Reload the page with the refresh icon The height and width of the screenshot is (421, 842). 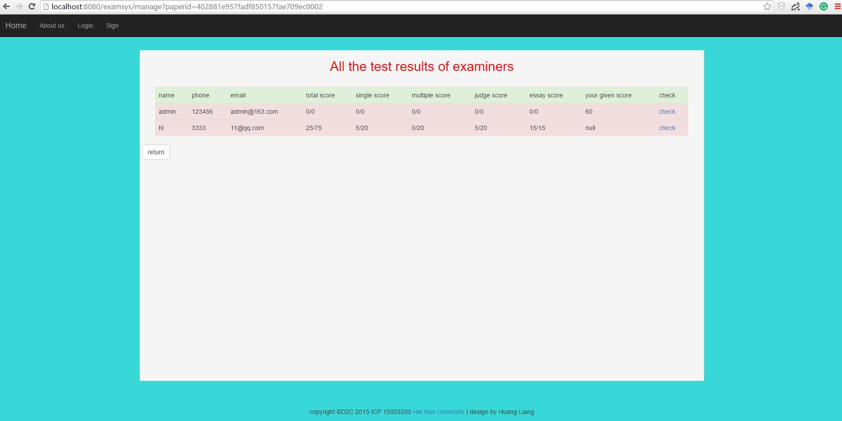32,7
